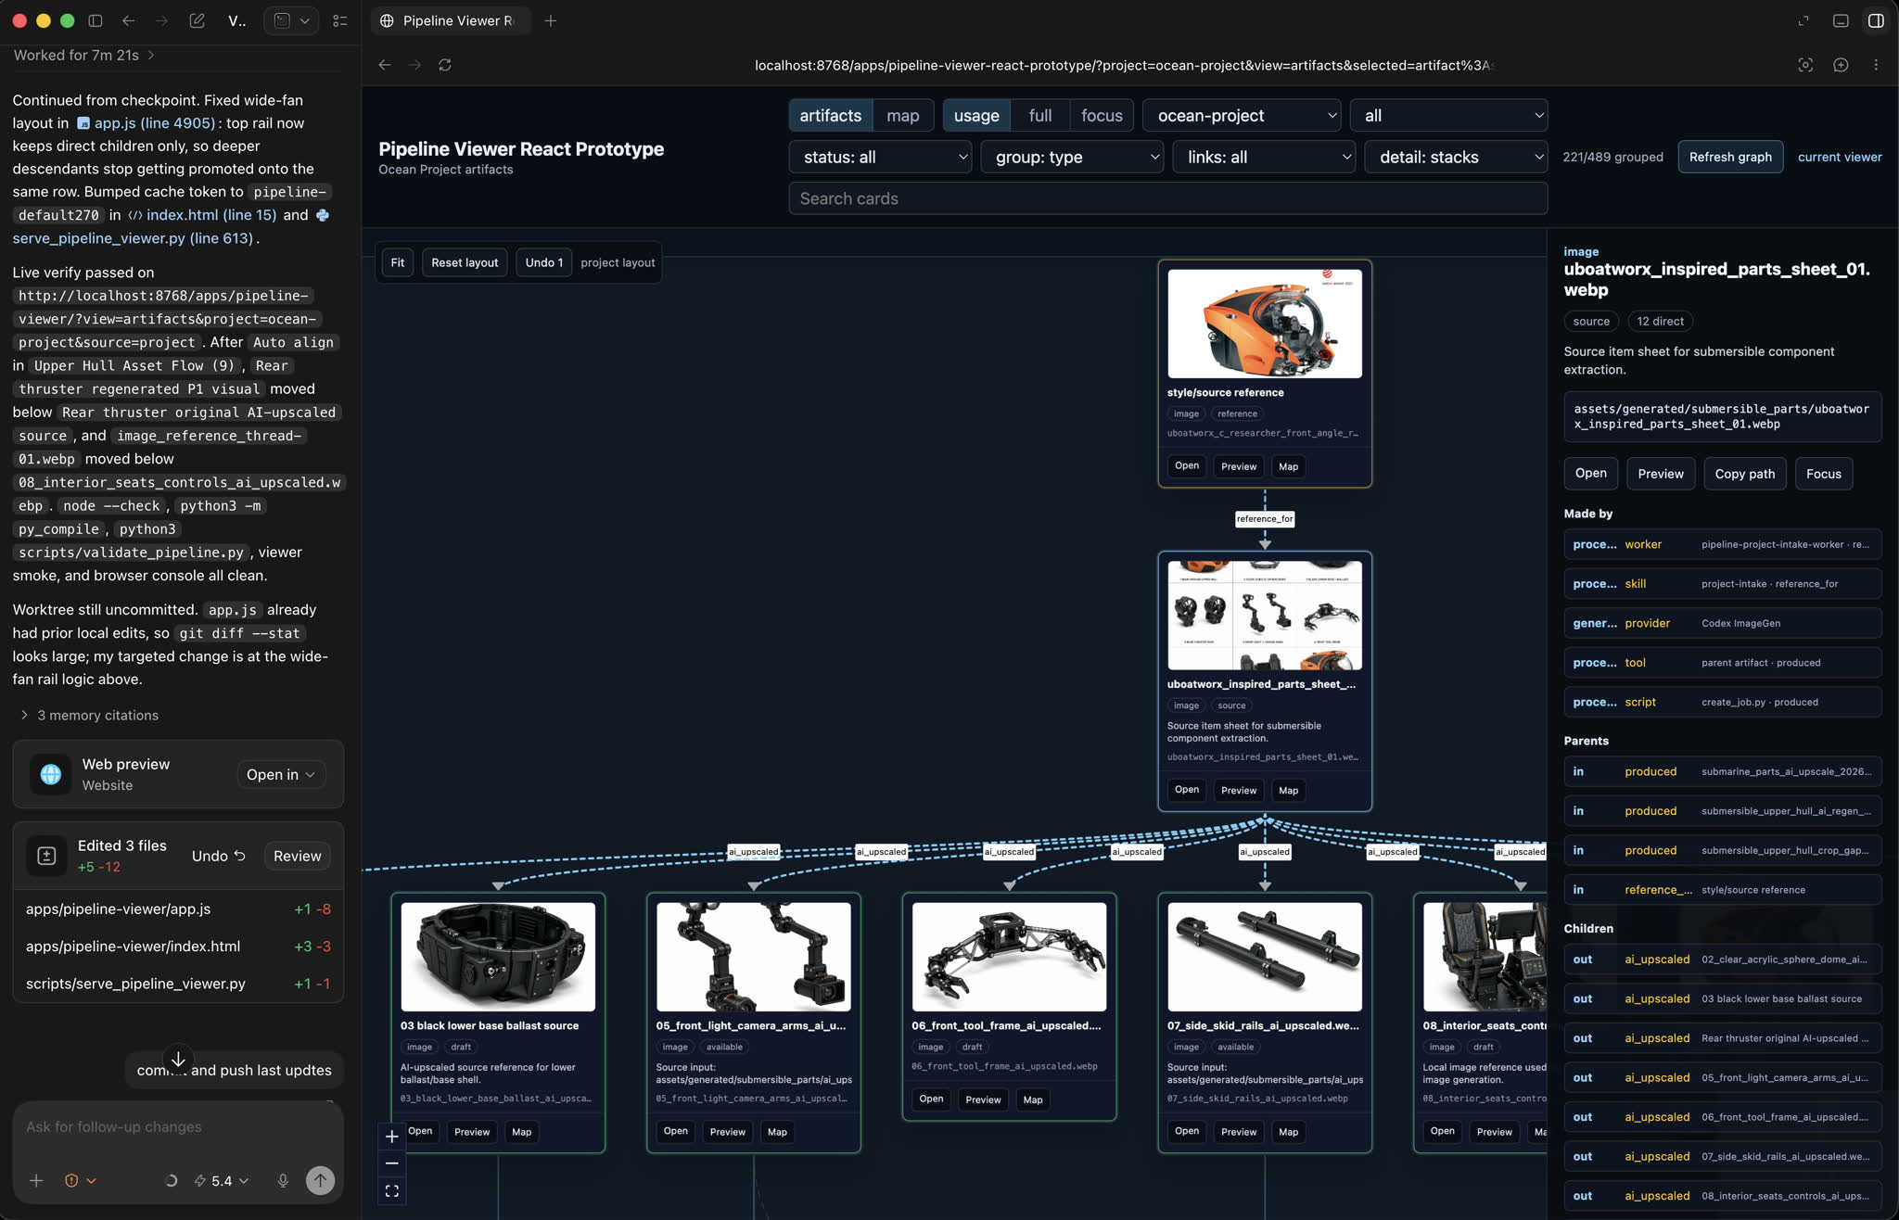Open a new browser tab with plus icon
Image resolution: width=1899 pixels, height=1220 pixels.
click(551, 20)
